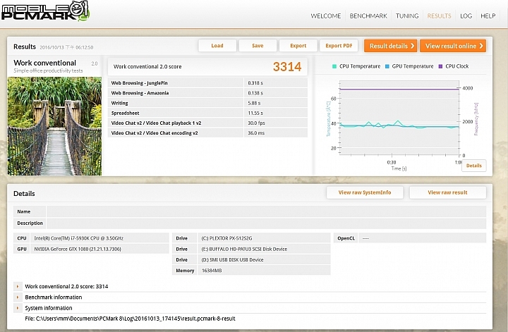Image resolution: width=508 pixels, height=332 pixels.
Task: Click Video Chat playback 1 v2 row
Action: pyautogui.click(x=207, y=123)
